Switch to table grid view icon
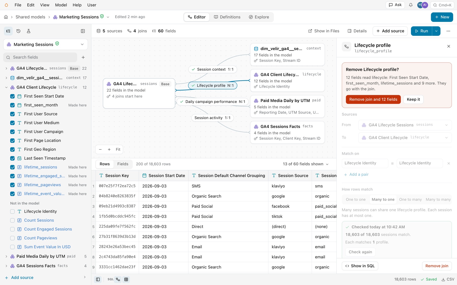 (126, 279)
